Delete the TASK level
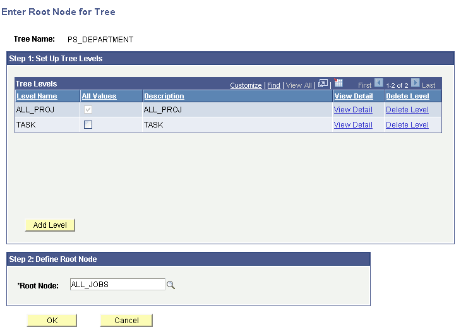The width and height of the screenshot is (461, 332). click(x=407, y=125)
